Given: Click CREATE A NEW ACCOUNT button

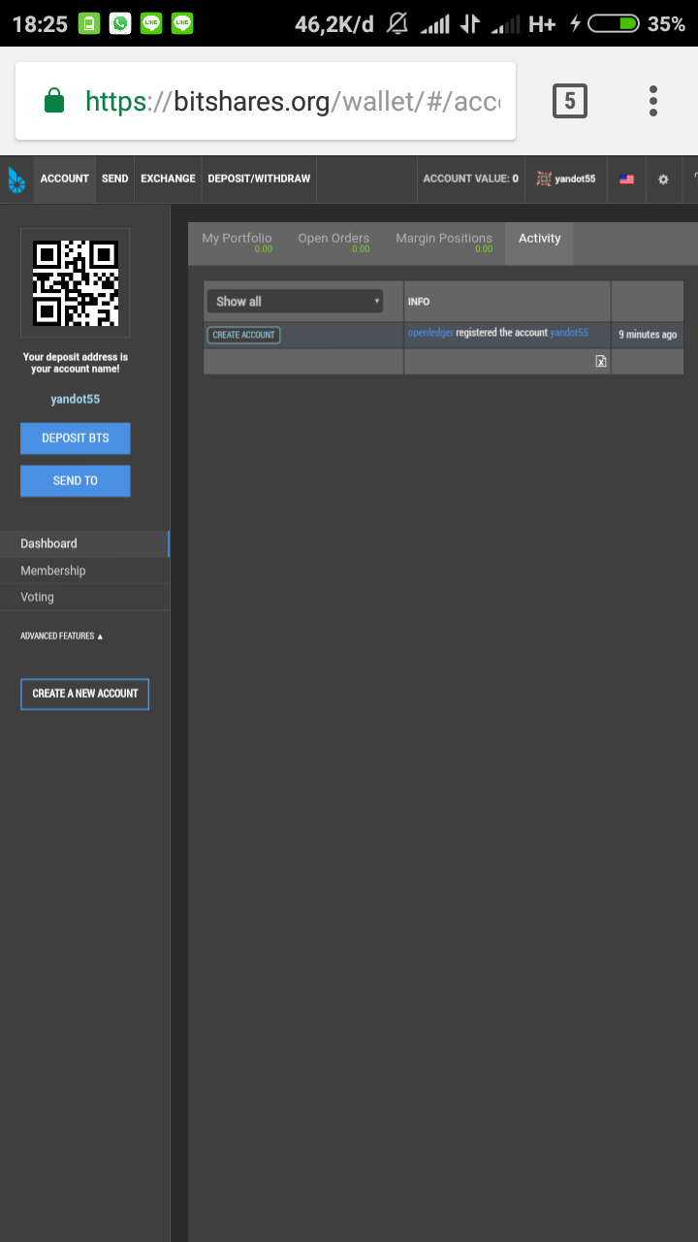Looking at the screenshot, I should point(85,694).
